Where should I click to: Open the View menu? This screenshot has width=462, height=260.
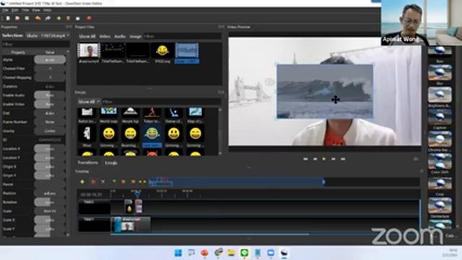click(x=36, y=10)
